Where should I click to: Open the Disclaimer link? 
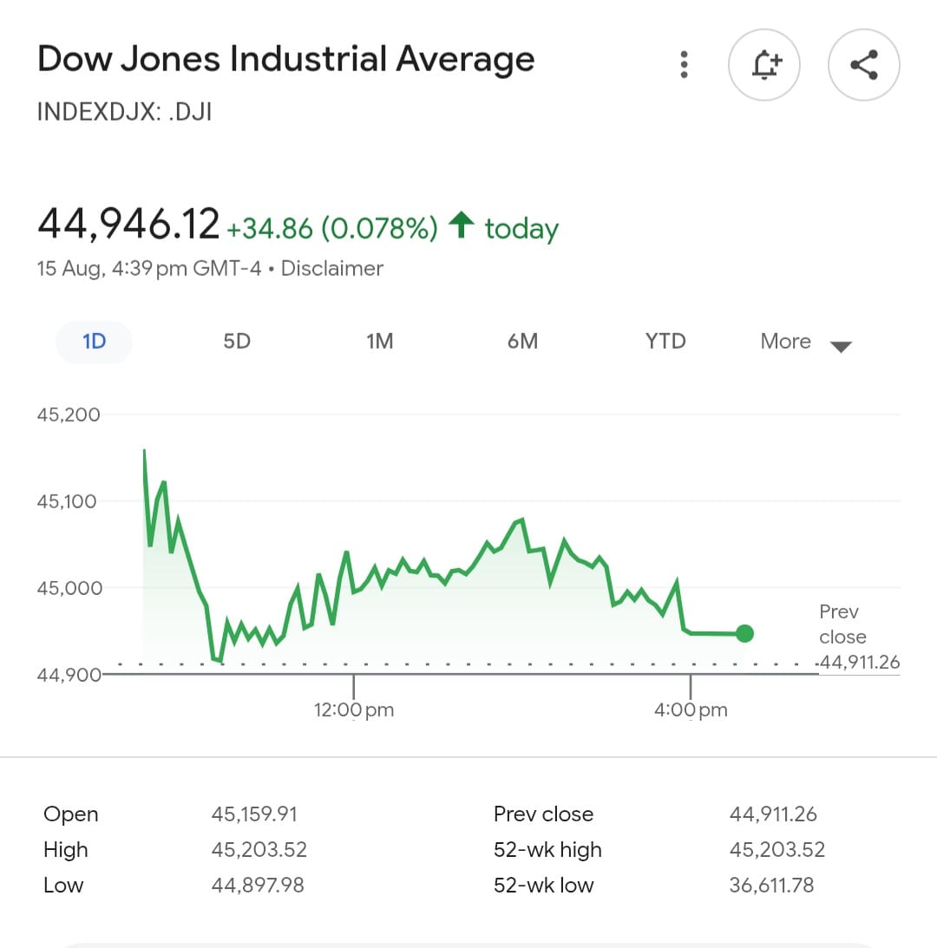tap(332, 269)
